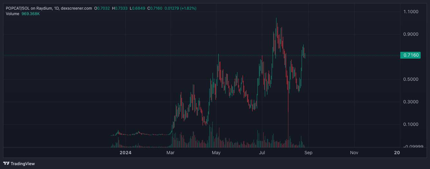Click the close value C0.7160

click(x=155, y=8)
